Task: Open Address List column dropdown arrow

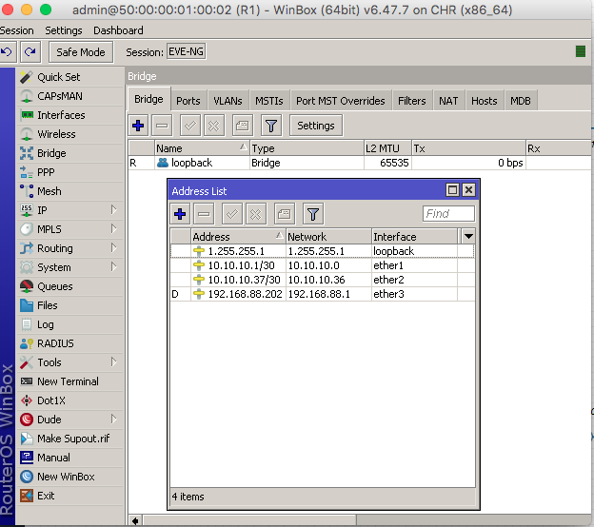Action: pyautogui.click(x=468, y=236)
